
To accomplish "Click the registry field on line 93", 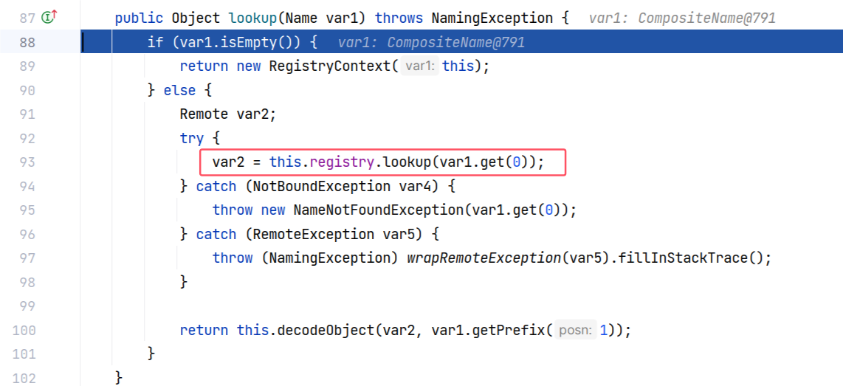I will (341, 162).
